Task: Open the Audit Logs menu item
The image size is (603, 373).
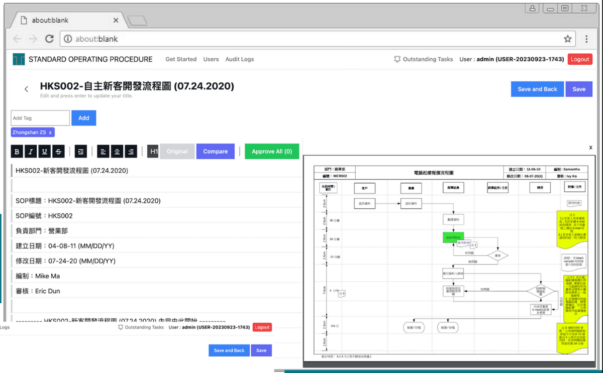Action: (240, 59)
